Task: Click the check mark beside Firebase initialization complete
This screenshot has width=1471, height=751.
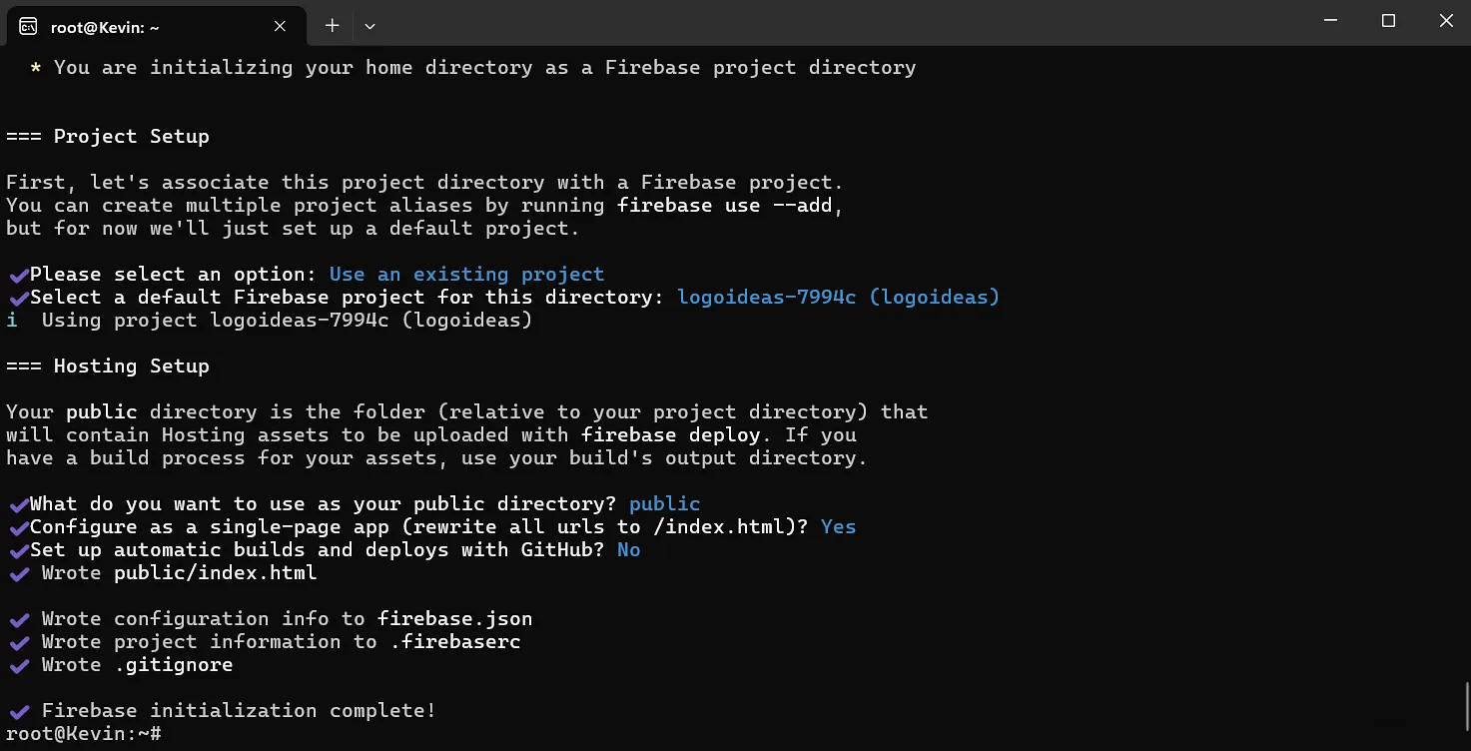Action: pos(18,711)
